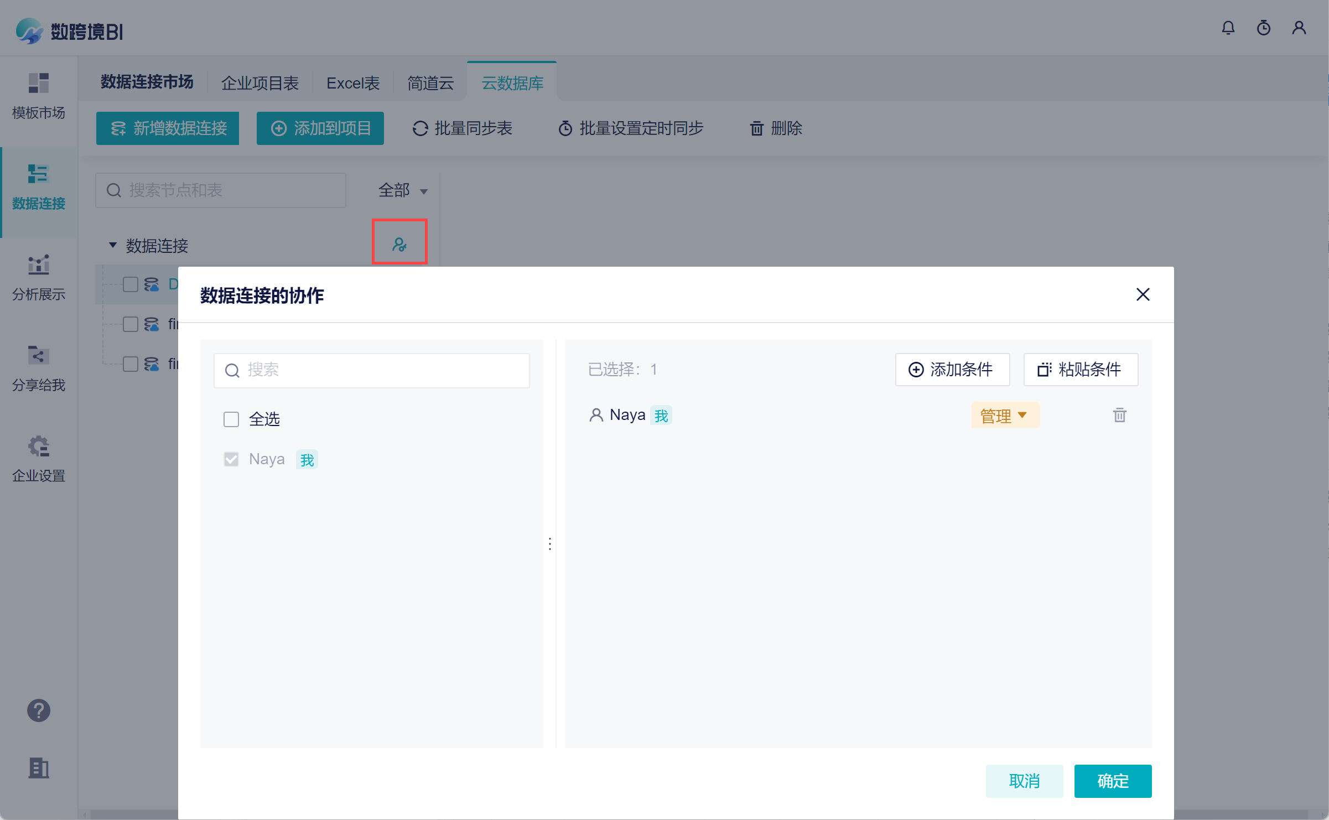Click the collaboration user icon beside 数据连接
This screenshot has height=820, width=1329.
point(399,244)
